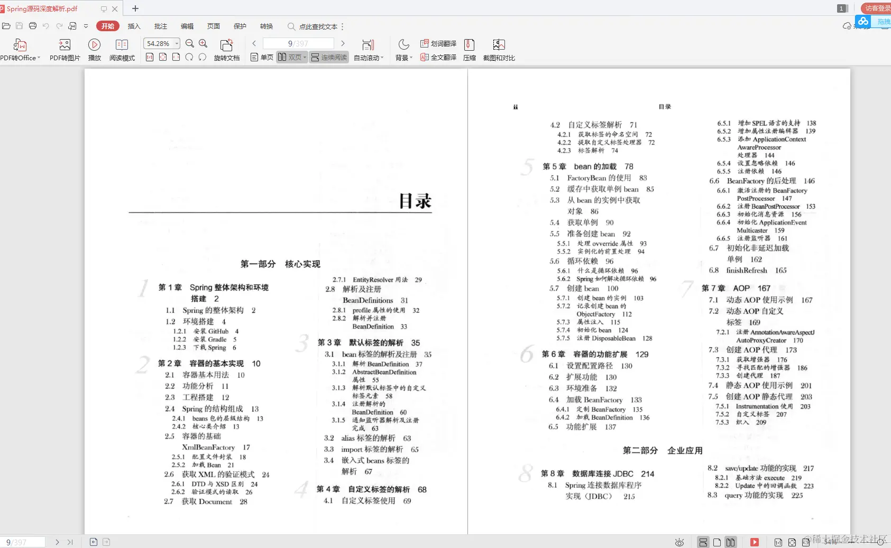
Task: Go to next page with arrow button
Action: [x=343, y=43]
